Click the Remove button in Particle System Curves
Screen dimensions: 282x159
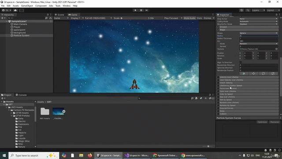275,122
